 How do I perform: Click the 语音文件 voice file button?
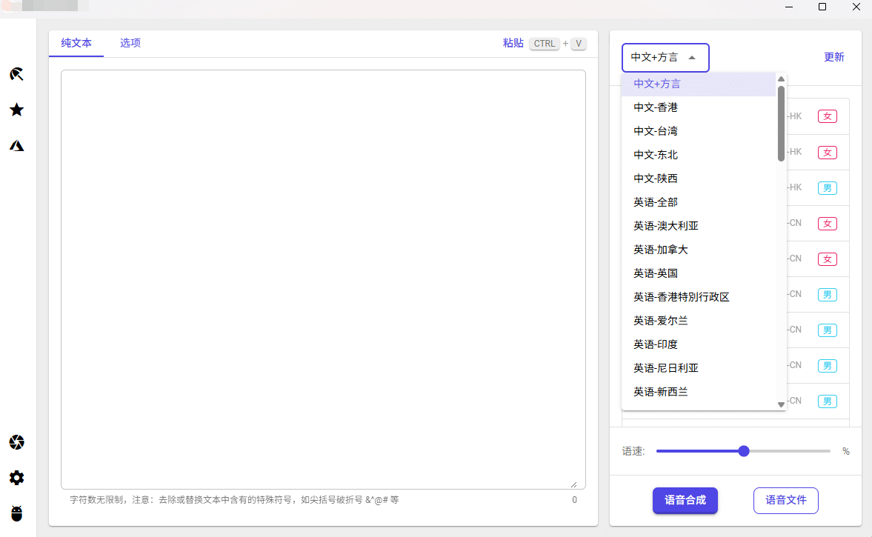(x=786, y=500)
